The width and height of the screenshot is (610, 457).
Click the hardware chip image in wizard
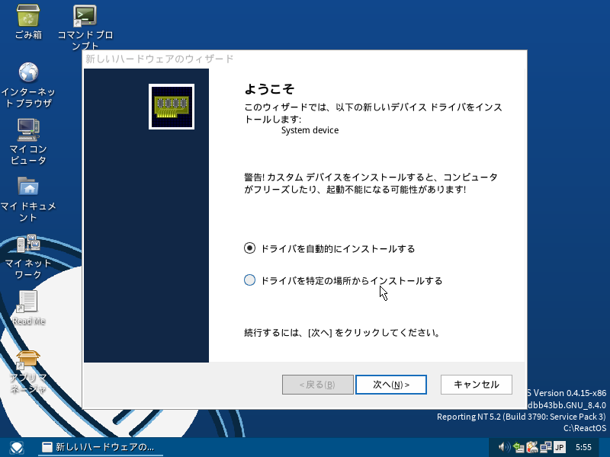(172, 107)
